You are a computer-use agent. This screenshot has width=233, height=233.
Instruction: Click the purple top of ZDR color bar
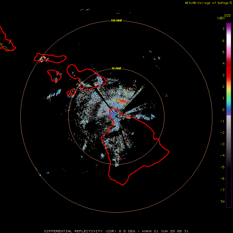pos(229,26)
